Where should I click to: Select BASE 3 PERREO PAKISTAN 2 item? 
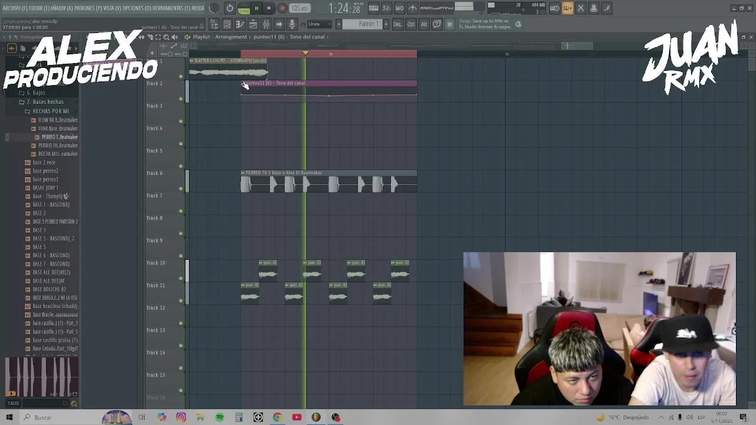pyautogui.click(x=54, y=221)
